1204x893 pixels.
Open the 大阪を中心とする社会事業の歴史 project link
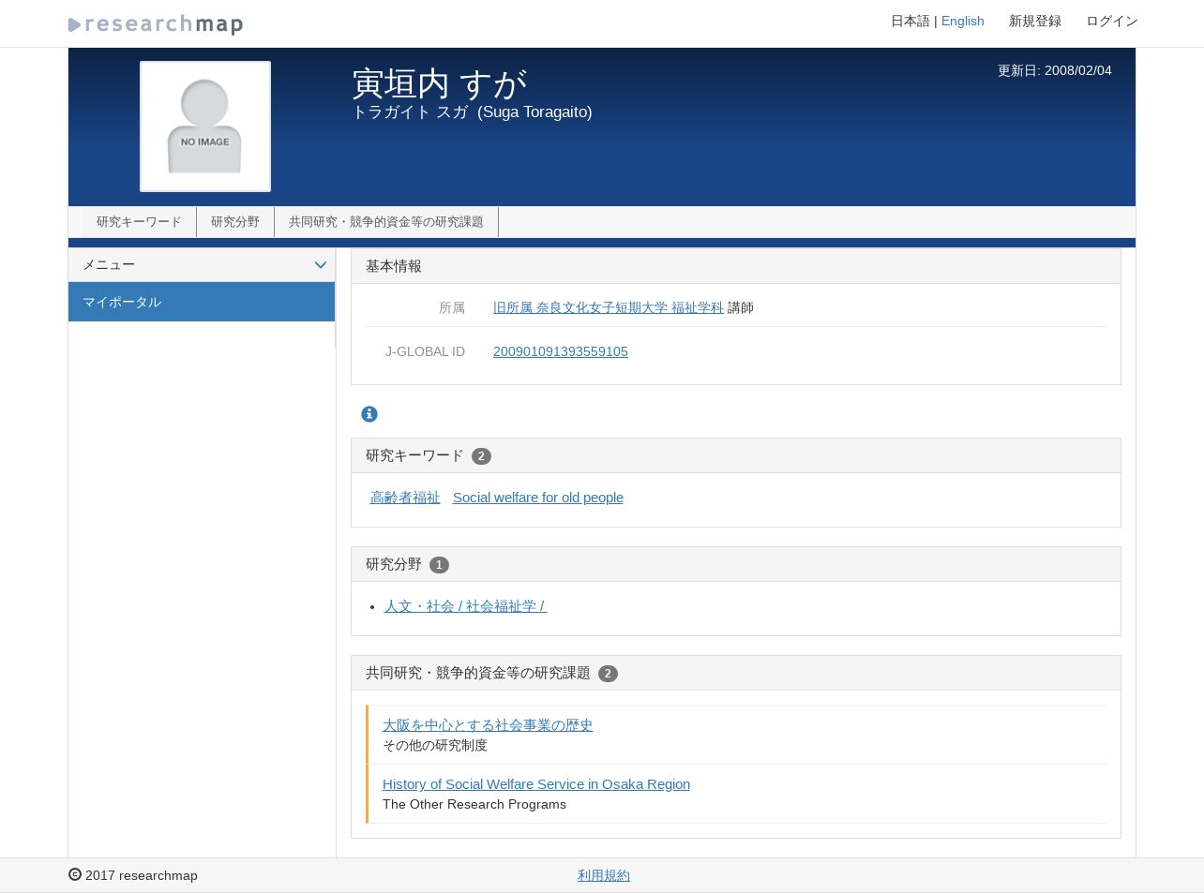(x=488, y=725)
